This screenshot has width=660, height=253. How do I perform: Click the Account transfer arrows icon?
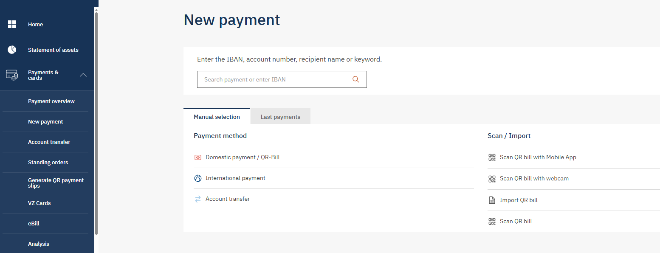[x=198, y=199]
